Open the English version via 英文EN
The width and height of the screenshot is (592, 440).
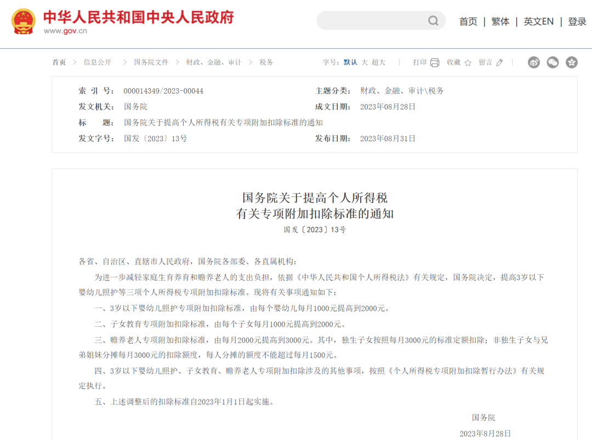[x=538, y=21]
